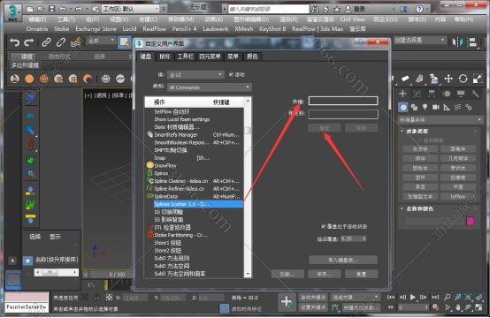Screen dimensions: 490x318
Task: Click the magenta object color swatch
Action: click(471, 221)
